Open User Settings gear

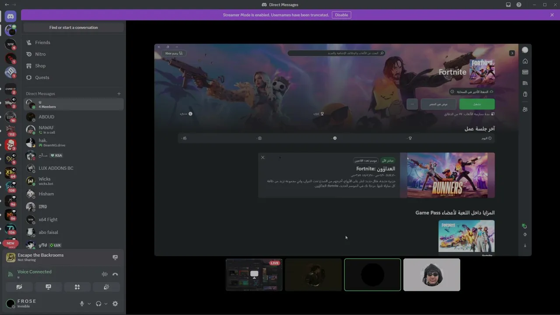pyautogui.click(x=115, y=304)
